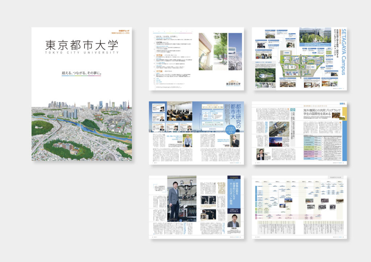The height and width of the screenshot is (262, 371).
Task: Open the seated professor portrait in the international spread
Action: (260, 154)
